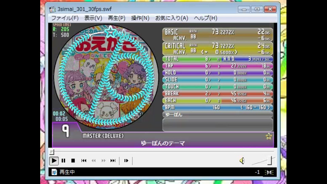Click the player icon in the title bar
Image resolution: width=327 pixels, height=184 pixels.
[52, 10]
